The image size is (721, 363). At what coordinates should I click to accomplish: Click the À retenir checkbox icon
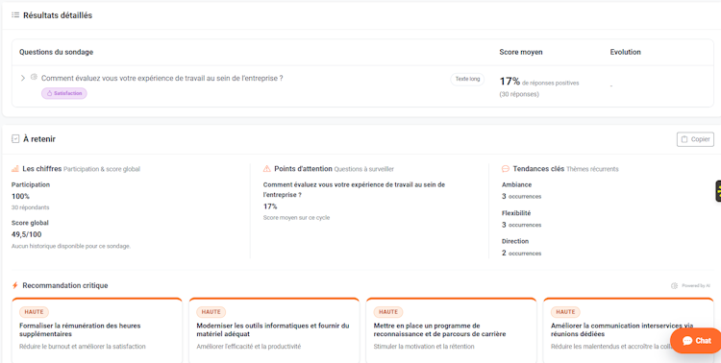tap(15, 139)
